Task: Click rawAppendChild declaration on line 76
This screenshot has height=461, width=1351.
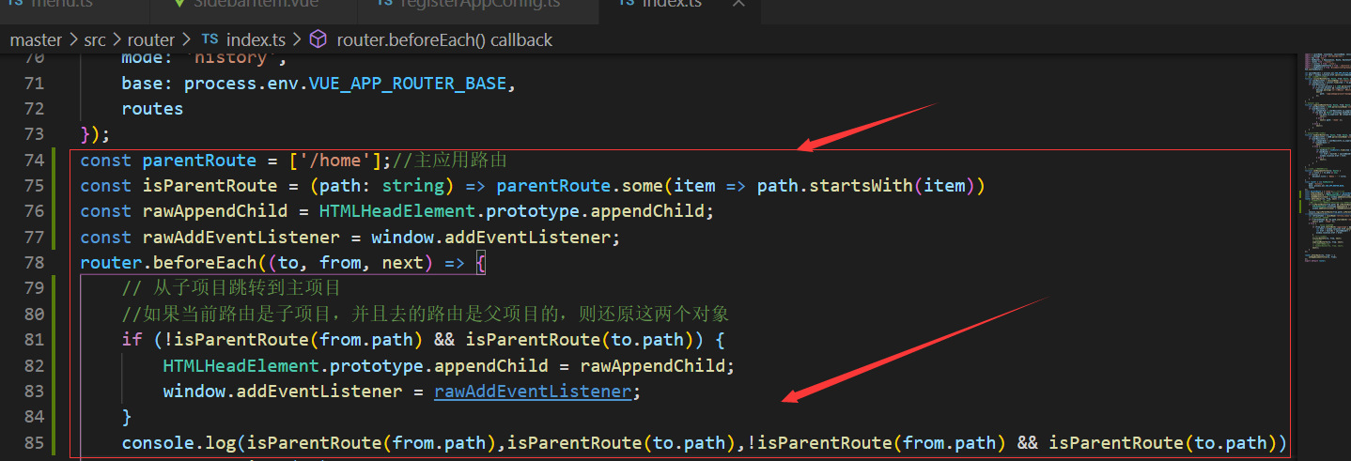Action: [x=210, y=211]
